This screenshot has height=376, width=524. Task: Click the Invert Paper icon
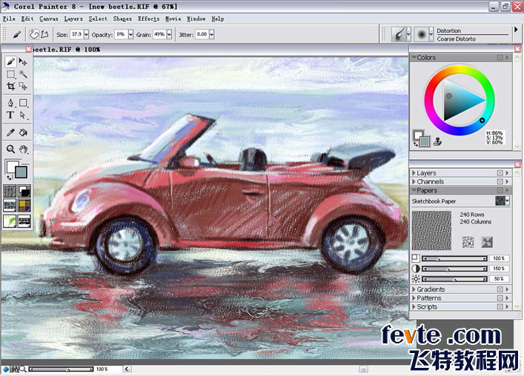coord(487,242)
